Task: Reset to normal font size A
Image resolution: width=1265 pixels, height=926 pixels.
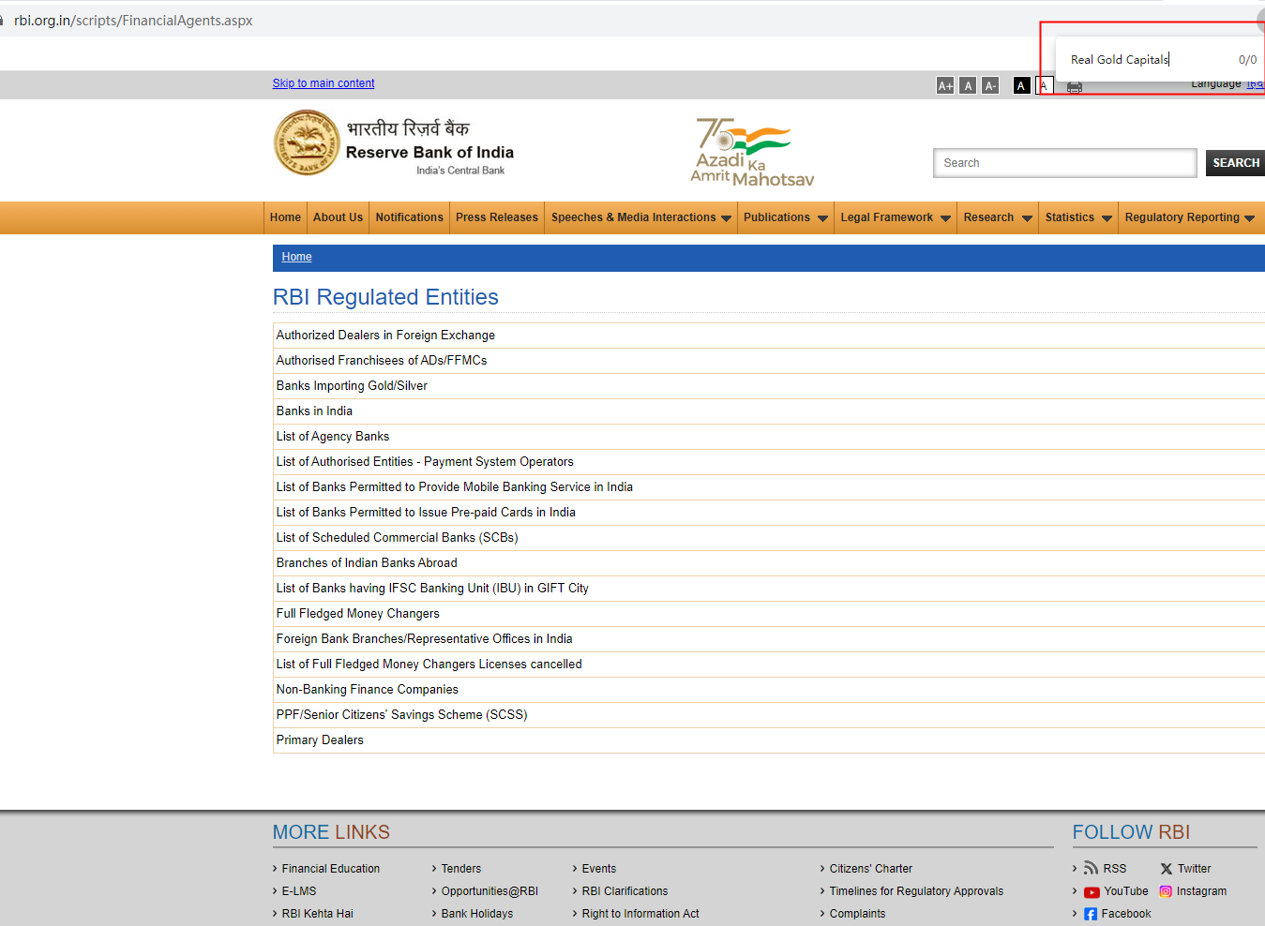Action: (968, 86)
